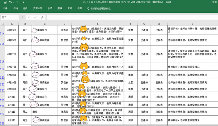The image size is (218, 126).
Task: Switch to the 插入 ribbon tab
Action: [x=26, y=9]
